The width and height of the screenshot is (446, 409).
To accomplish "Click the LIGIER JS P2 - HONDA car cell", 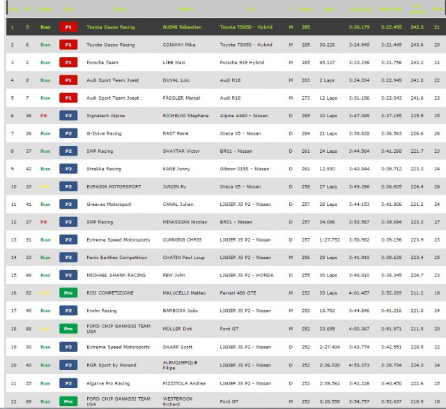I will point(247,275).
